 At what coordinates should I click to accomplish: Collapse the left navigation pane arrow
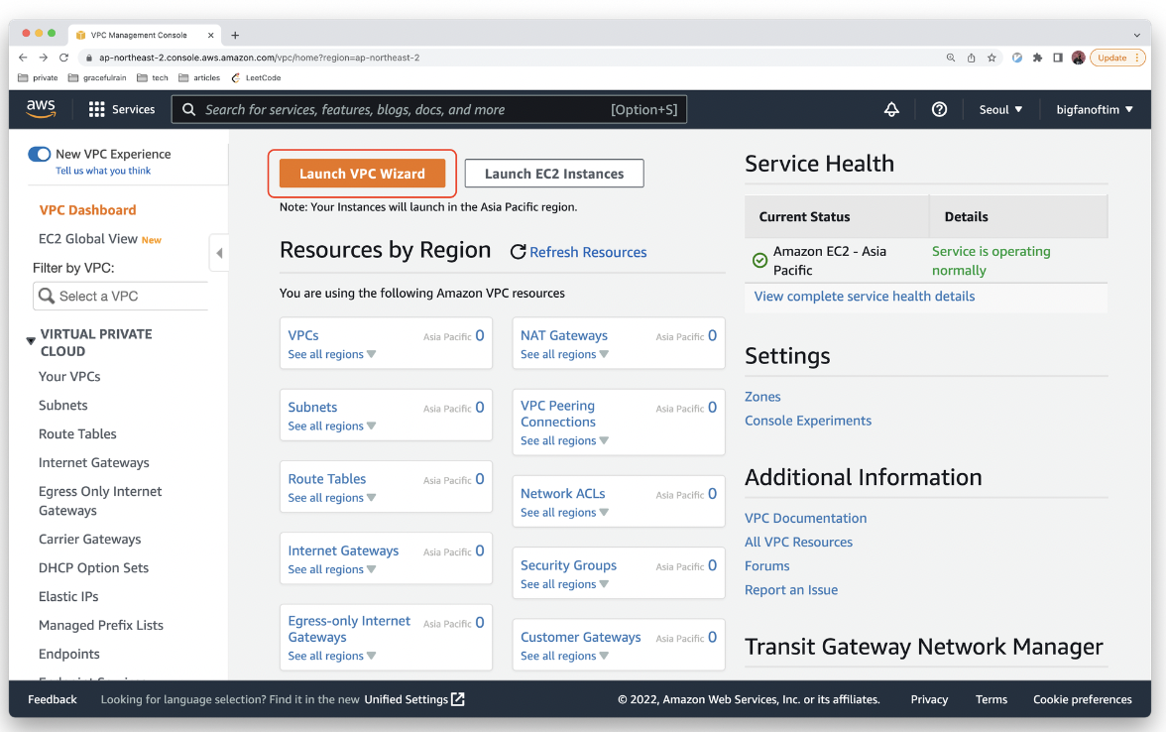pyautogui.click(x=218, y=253)
